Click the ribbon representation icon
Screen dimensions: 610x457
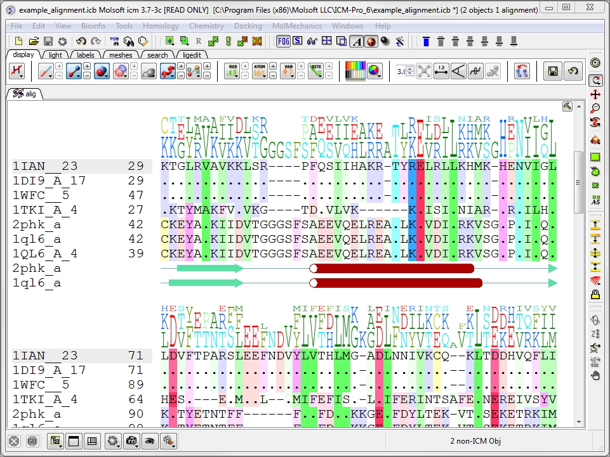tap(168, 71)
